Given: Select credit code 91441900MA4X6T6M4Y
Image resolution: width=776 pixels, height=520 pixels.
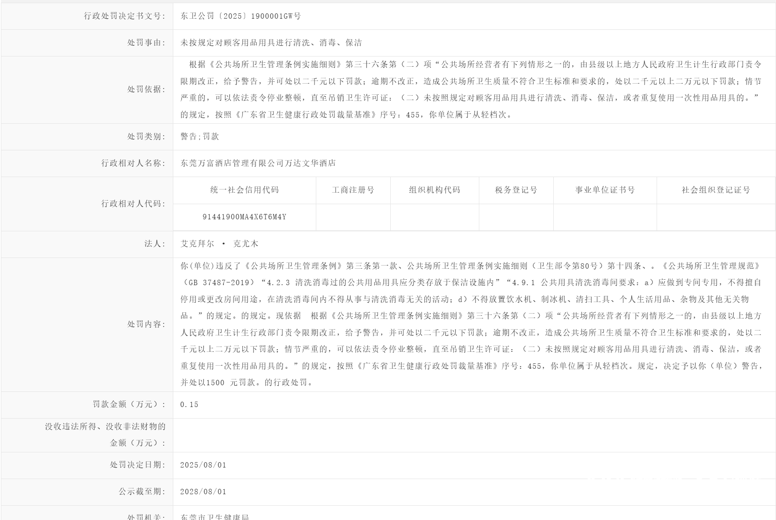Looking at the screenshot, I should pyautogui.click(x=245, y=217).
